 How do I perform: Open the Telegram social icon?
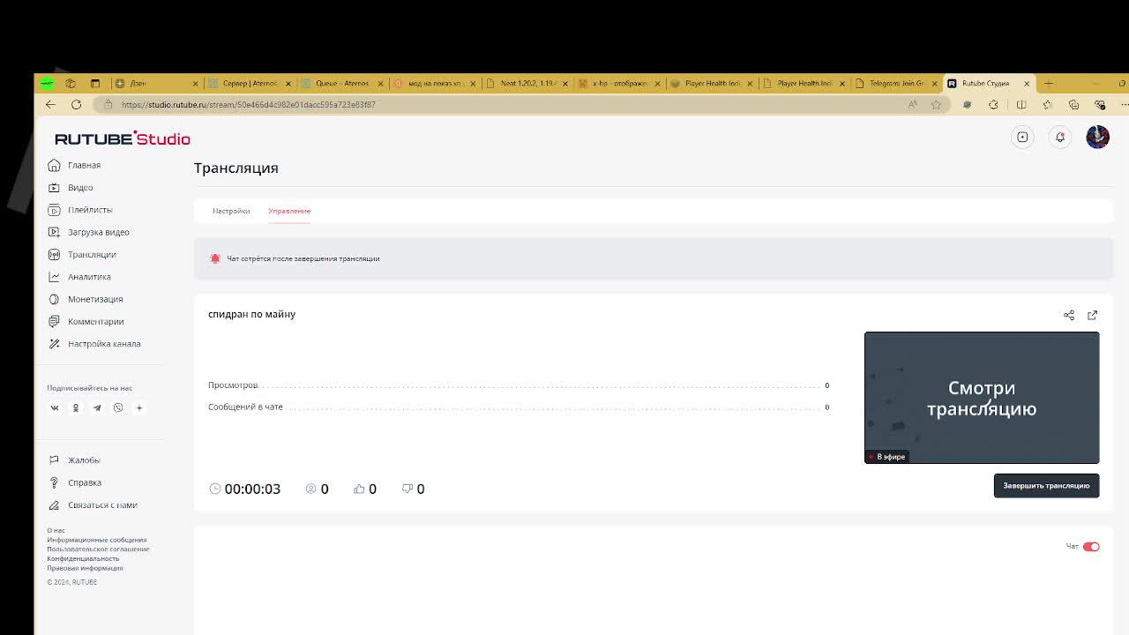[97, 407]
